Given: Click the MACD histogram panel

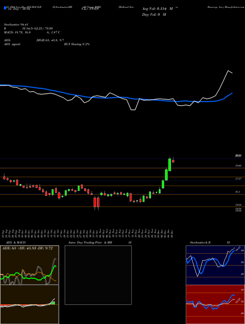Looking at the screenshot, I should (29, 304).
